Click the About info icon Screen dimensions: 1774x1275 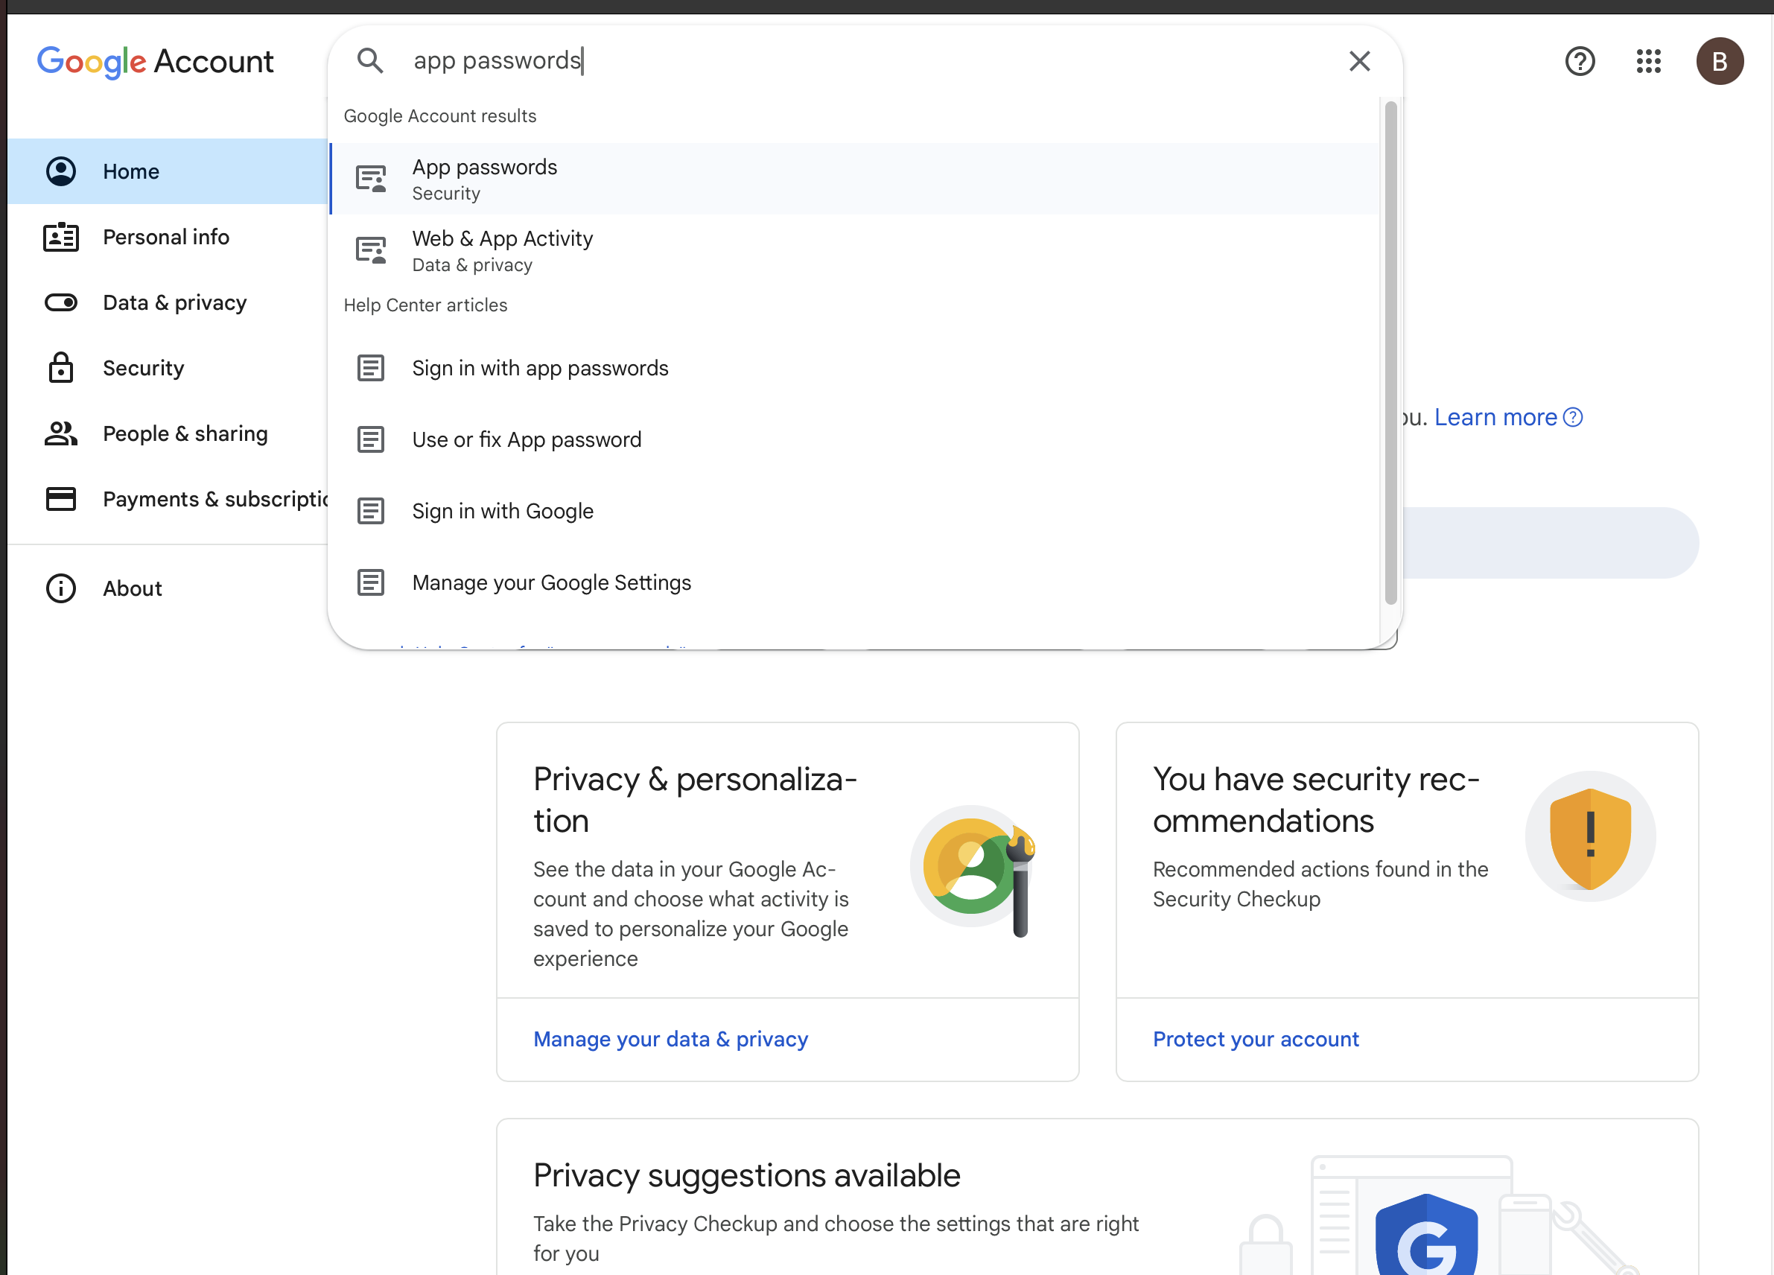click(x=61, y=588)
